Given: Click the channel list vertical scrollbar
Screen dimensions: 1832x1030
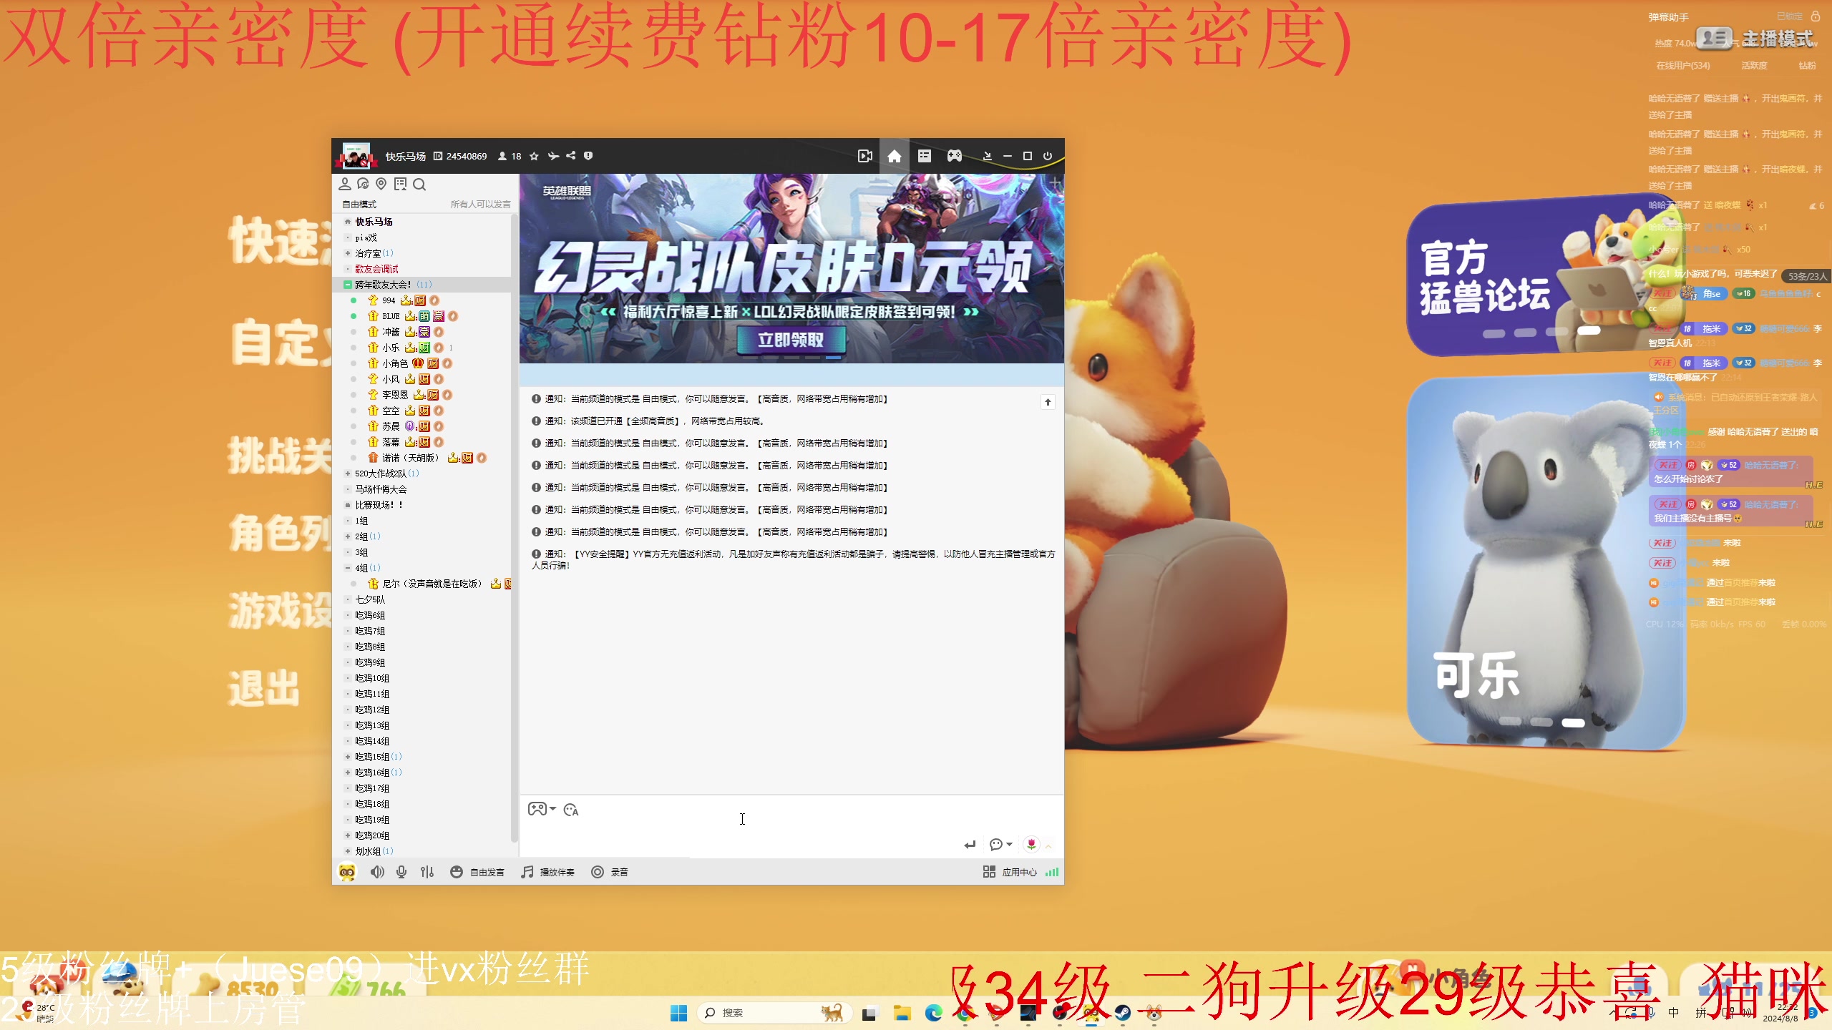Looking at the screenshot, I should pyautogui.click(x=514, y=529).
